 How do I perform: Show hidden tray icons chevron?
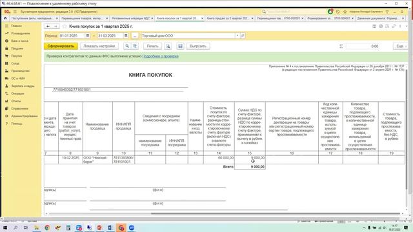point(364,227)
